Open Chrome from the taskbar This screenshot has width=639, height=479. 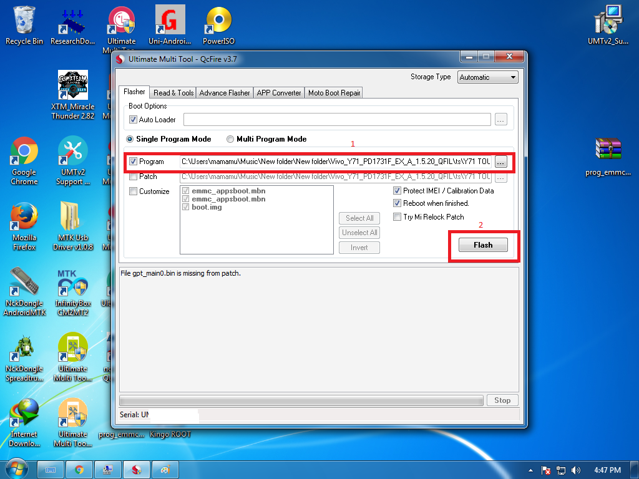coord(79,470)
